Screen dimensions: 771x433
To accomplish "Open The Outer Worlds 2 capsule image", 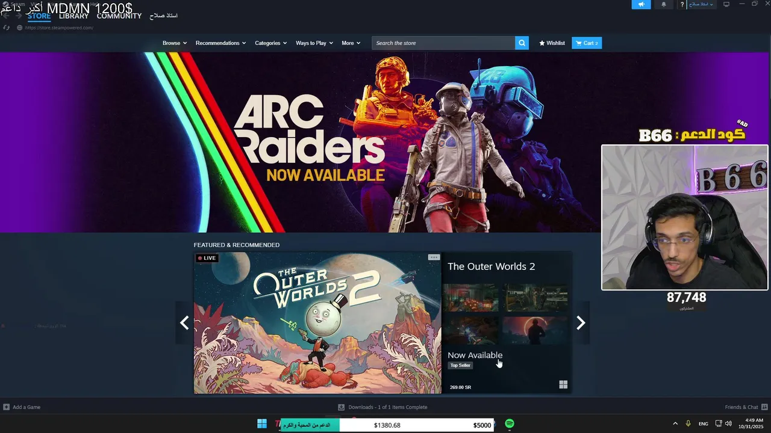I will pyautogui.click(x=317, y=323).
